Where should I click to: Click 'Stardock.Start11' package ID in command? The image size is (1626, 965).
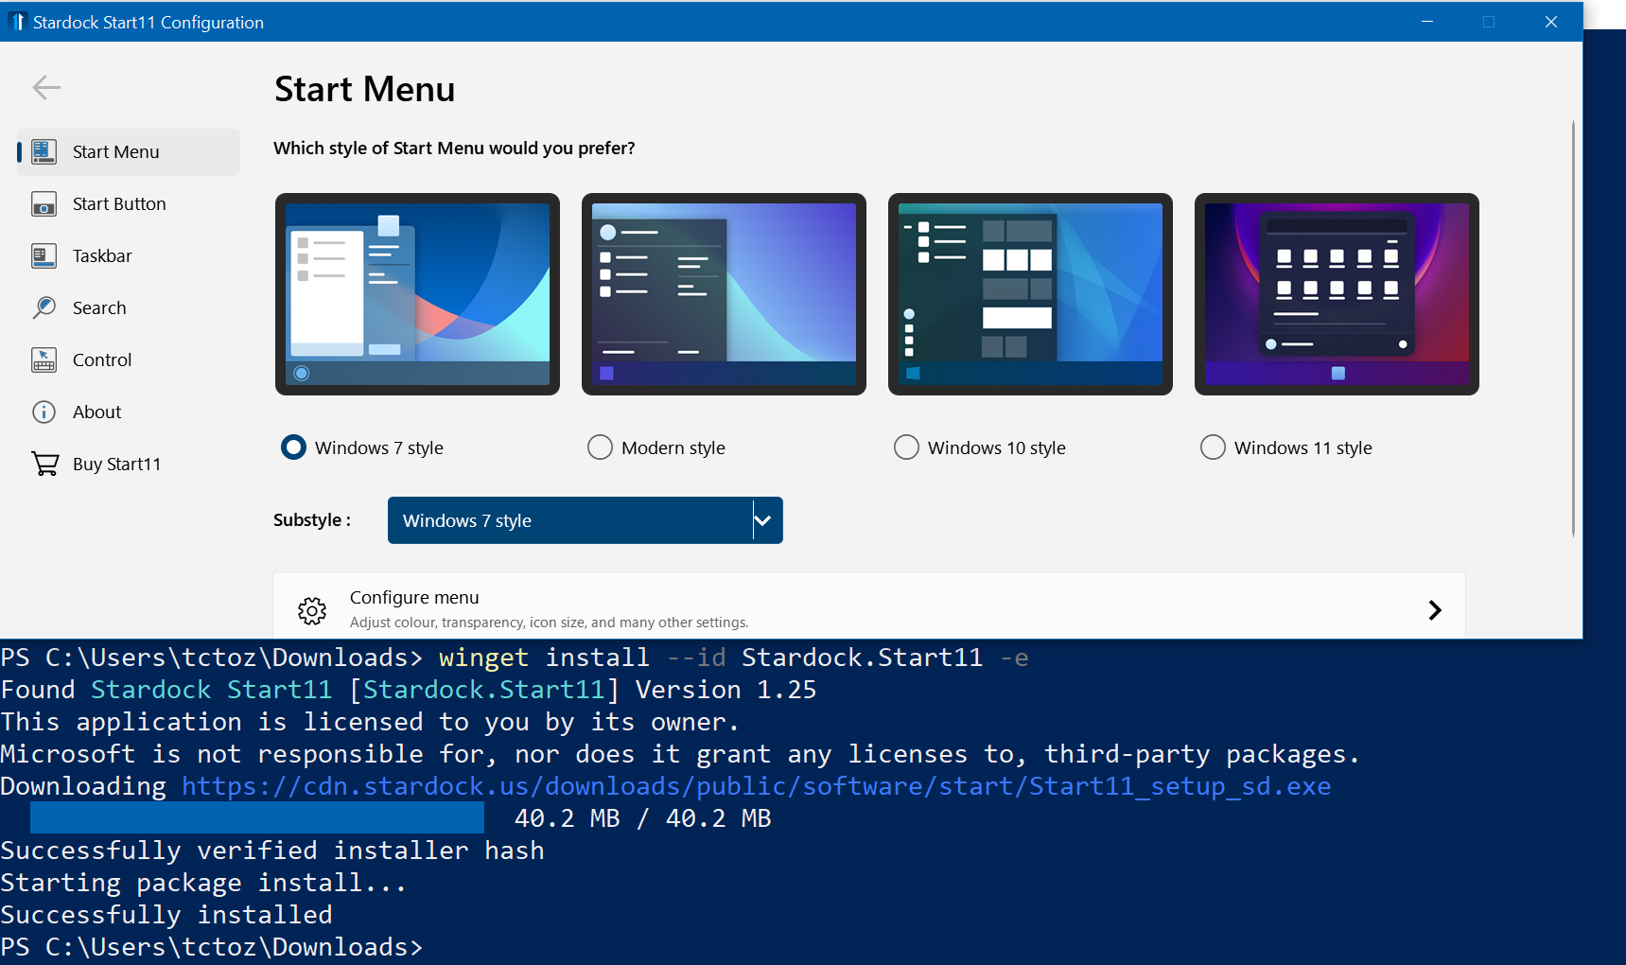(862, 658)
